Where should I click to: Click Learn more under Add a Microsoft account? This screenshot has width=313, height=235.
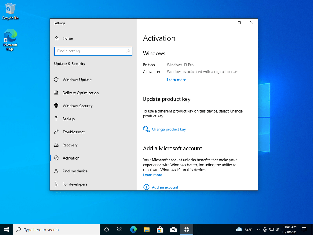(x=153, y=175)
